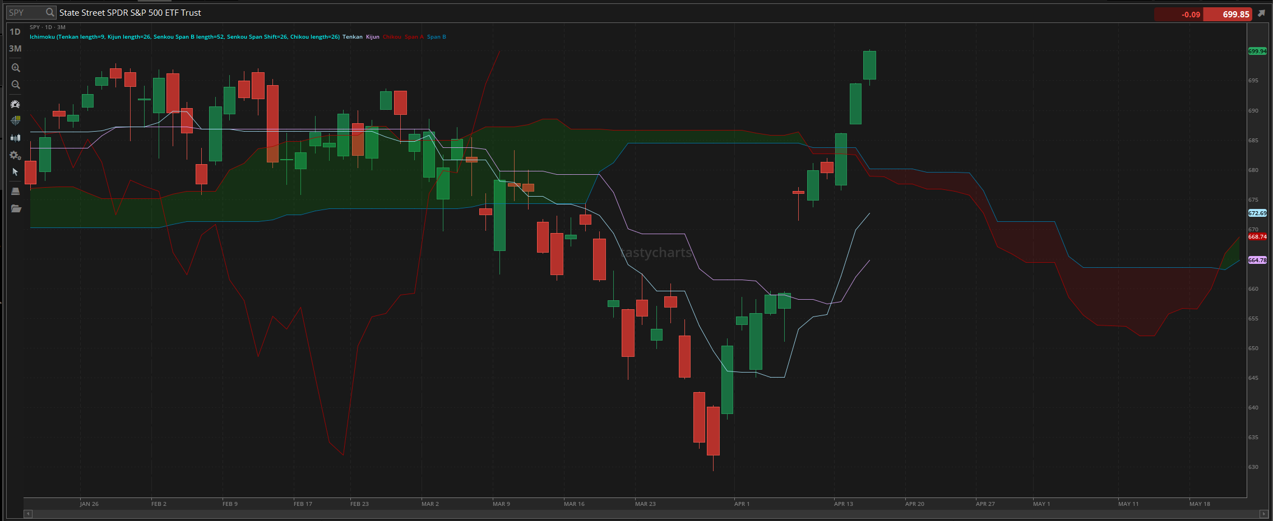Screen dimensions: 1273x521
Task: Click the purple 664.78 Kijun axis tag
Action: pyautogui.click(x=1257, y=260)
